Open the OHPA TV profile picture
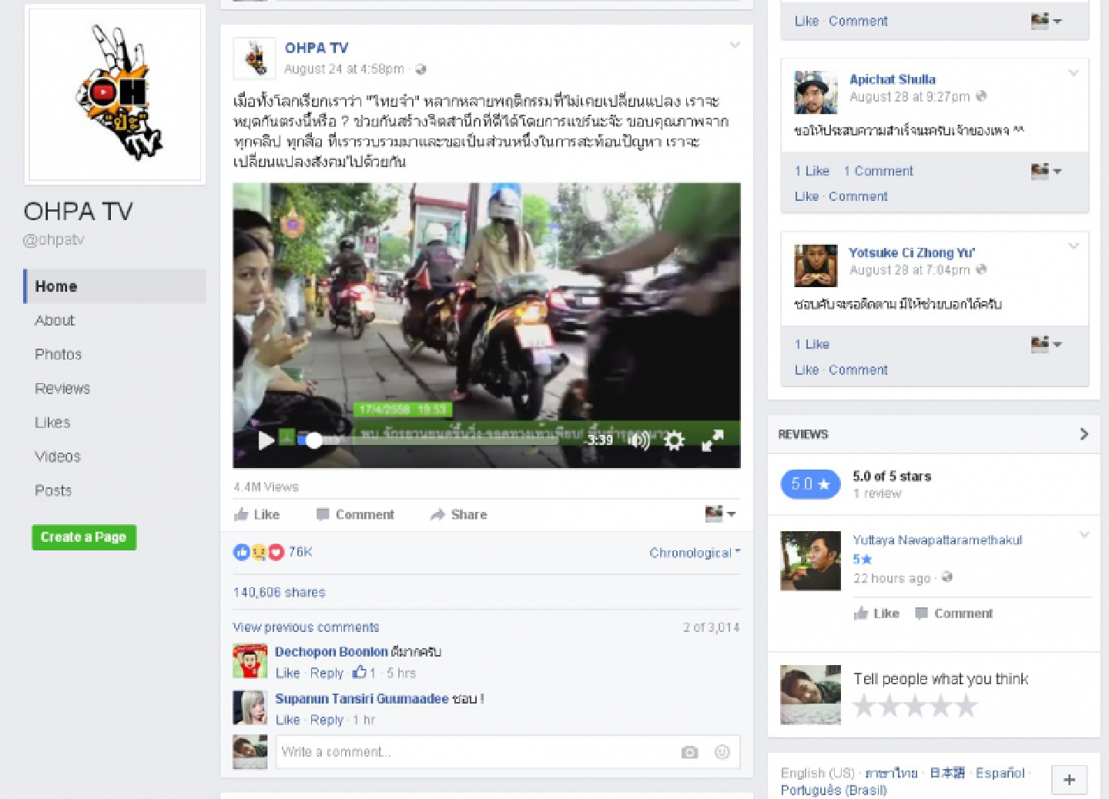1109x799 pixels. tap(115, 95)
